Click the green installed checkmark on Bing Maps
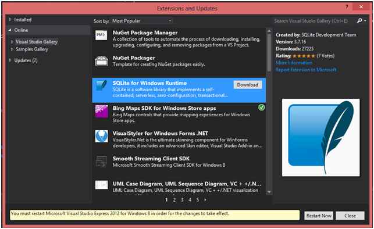374x229 pixels. [261, 108]
